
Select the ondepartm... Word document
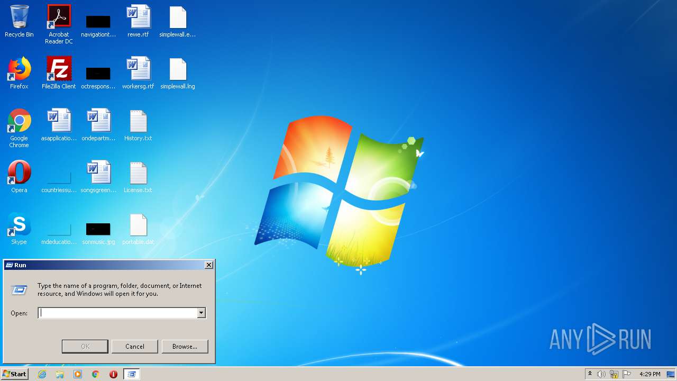click(98, 125)
